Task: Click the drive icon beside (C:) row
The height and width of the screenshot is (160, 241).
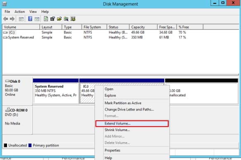Action: coord(5,33)
